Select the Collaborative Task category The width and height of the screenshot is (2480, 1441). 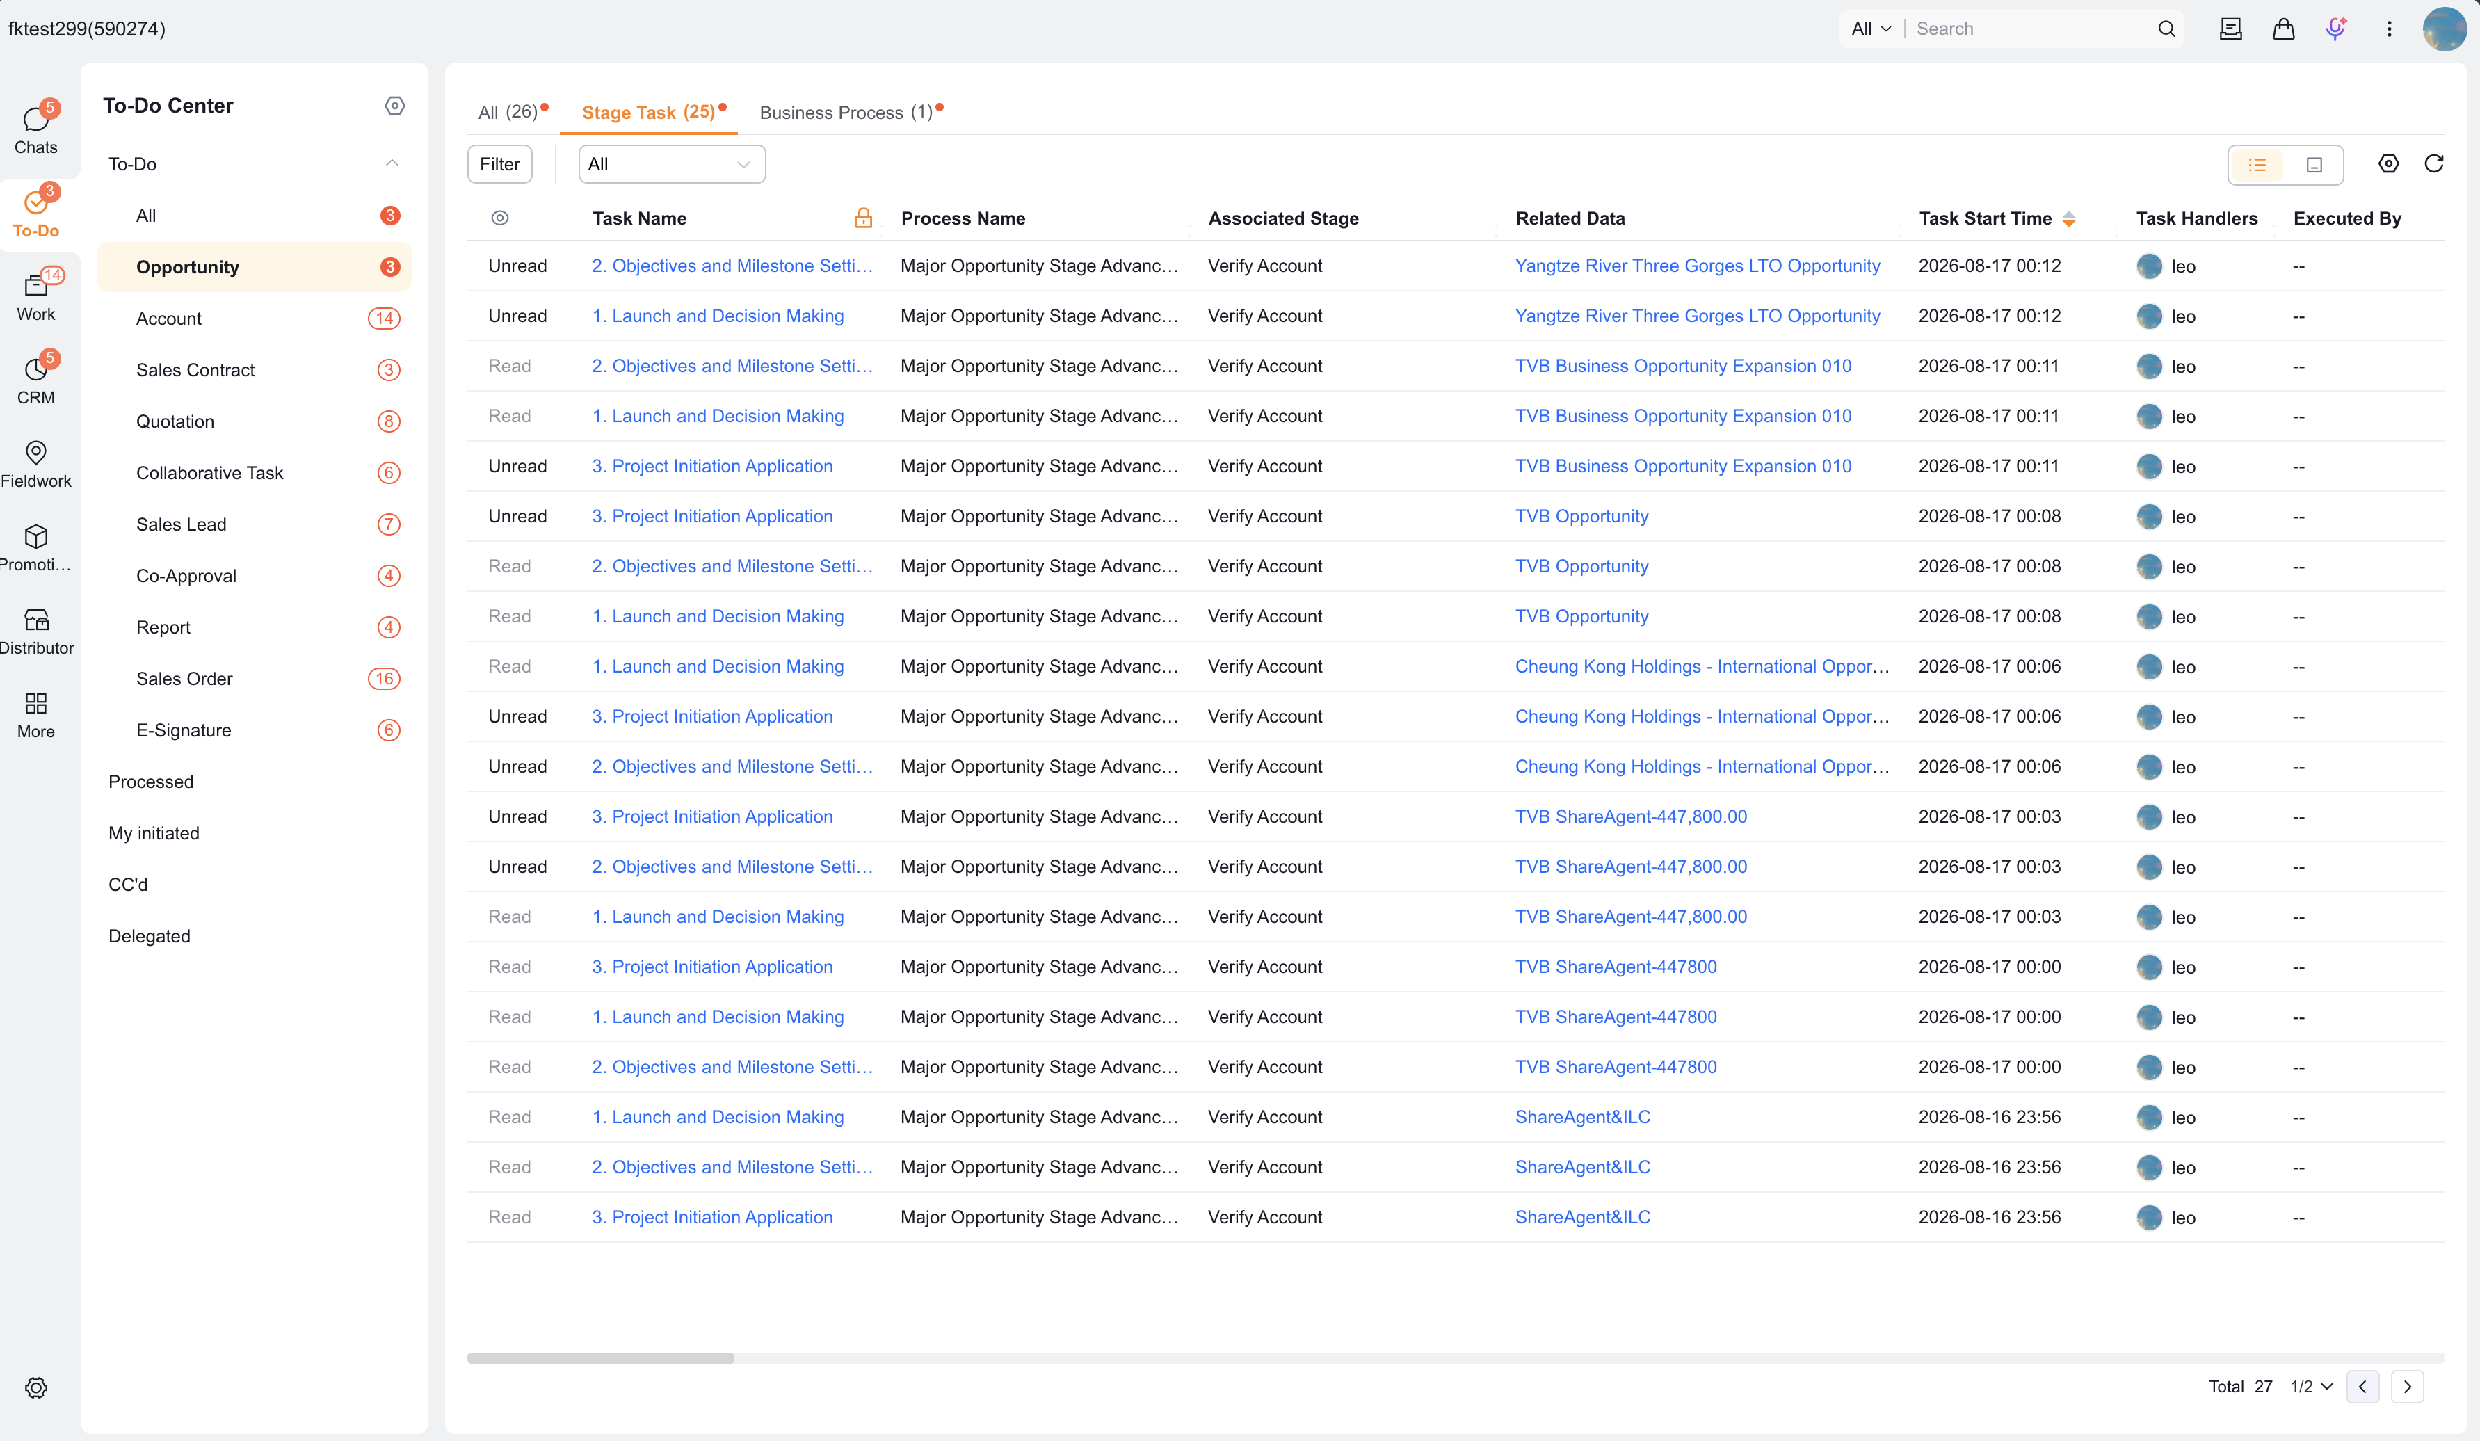click(255, 472)
